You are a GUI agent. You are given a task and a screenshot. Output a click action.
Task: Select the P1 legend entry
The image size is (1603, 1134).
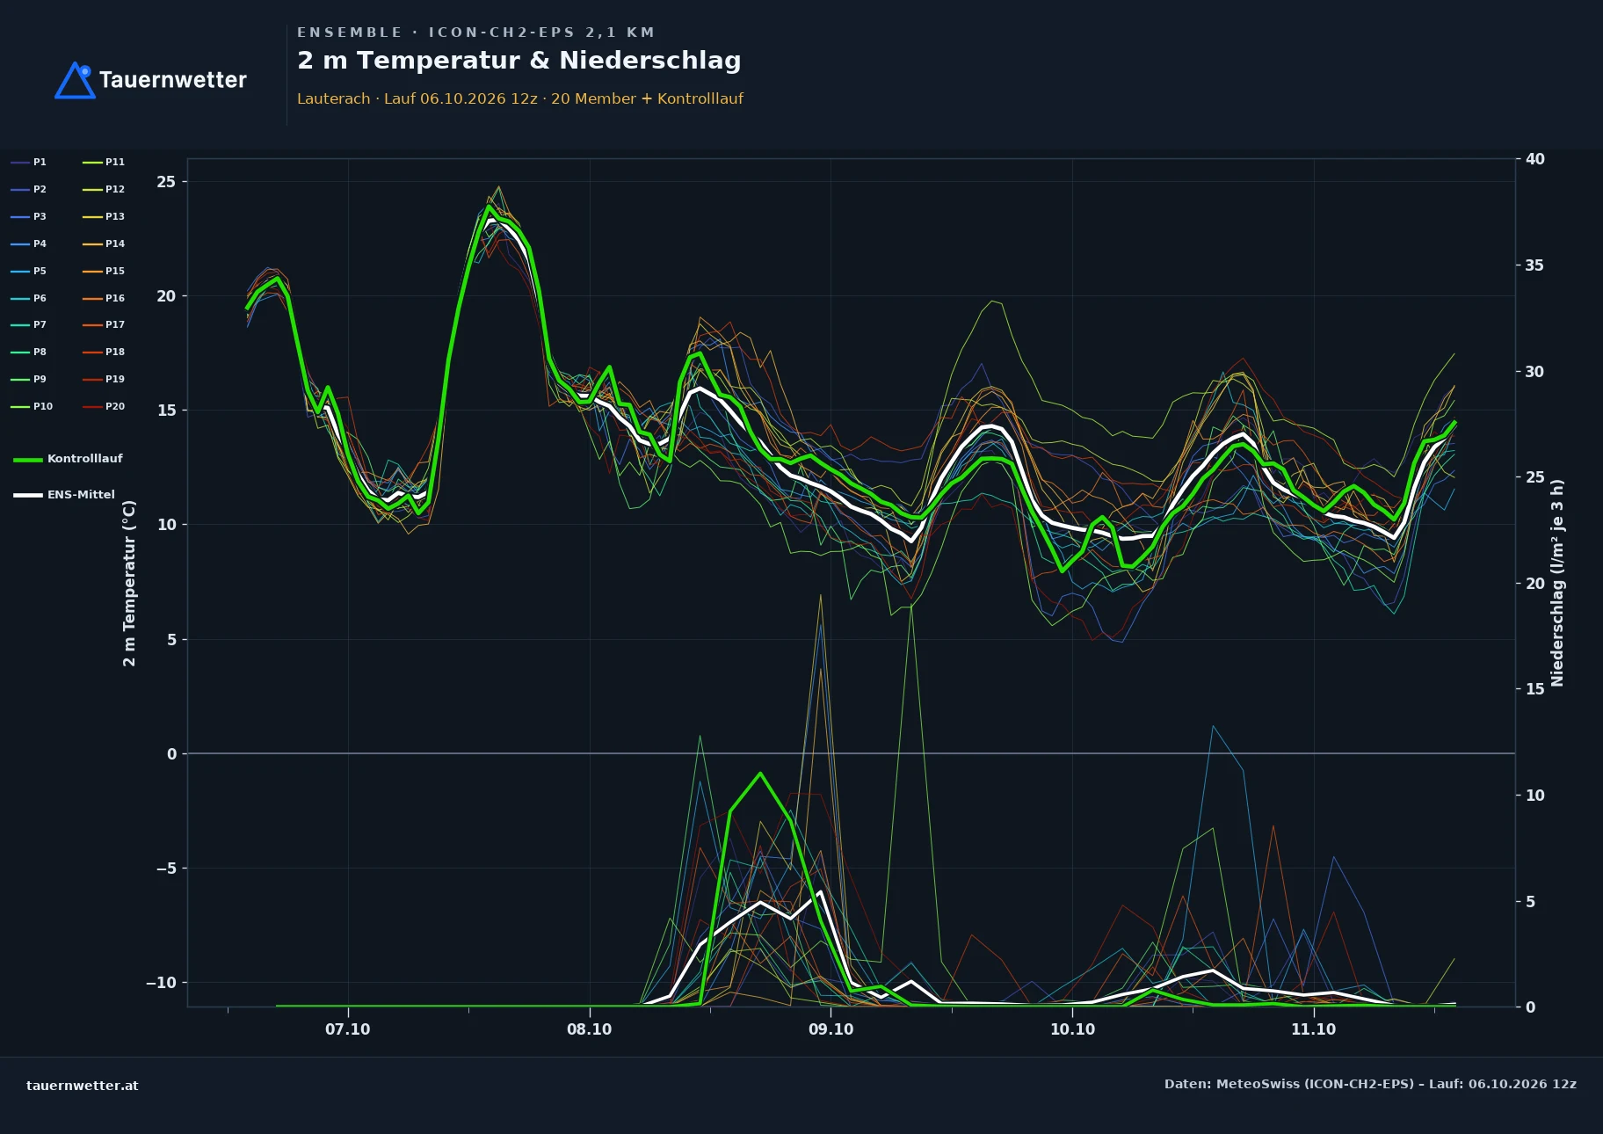[29, 162]
